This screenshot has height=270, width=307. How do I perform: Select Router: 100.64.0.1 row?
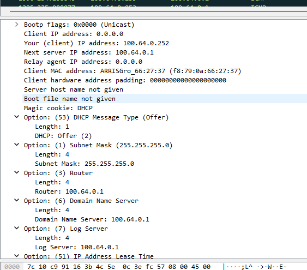69,191
